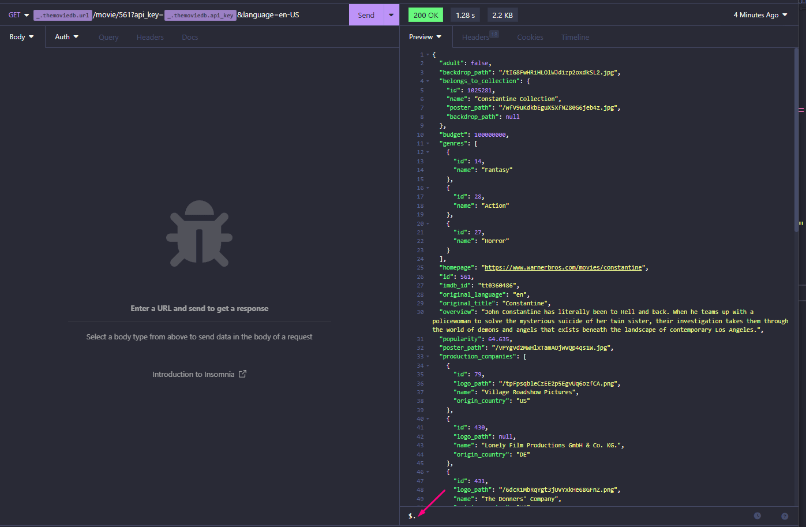Collapse the company object fold at line 46
This screenshot has width=806, height=527.
(x=428, y=472)
